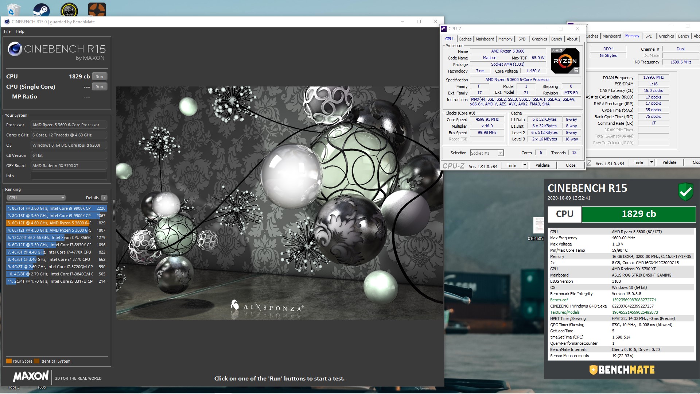Open the Team Fortress desktop icon

coord(97,10)
